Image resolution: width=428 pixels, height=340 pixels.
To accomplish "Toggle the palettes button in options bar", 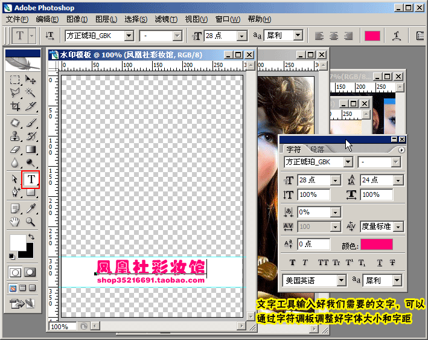I will [421, 36].
